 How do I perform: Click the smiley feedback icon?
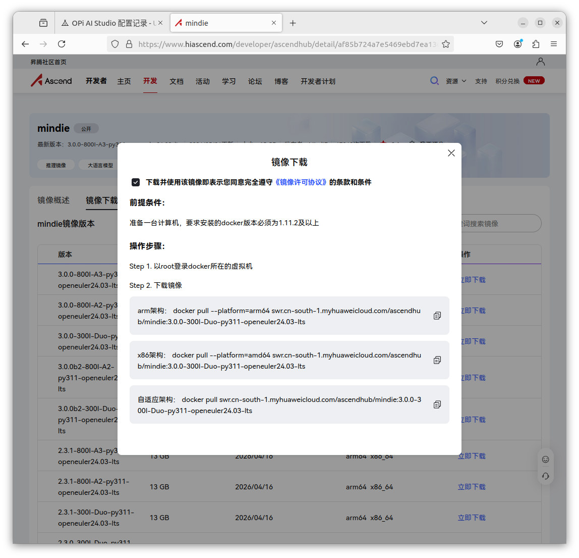coord(545,459)
